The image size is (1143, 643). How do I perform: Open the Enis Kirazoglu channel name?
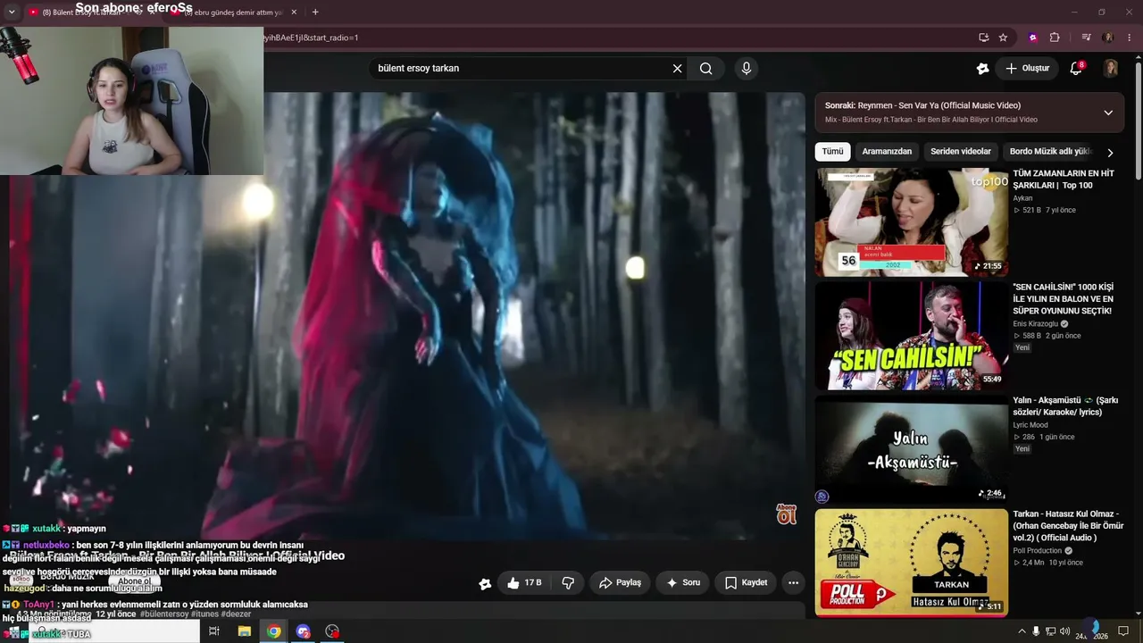pos(1035,323)
